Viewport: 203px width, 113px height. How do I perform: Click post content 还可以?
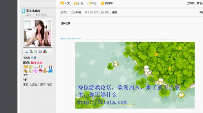[66, 24]
